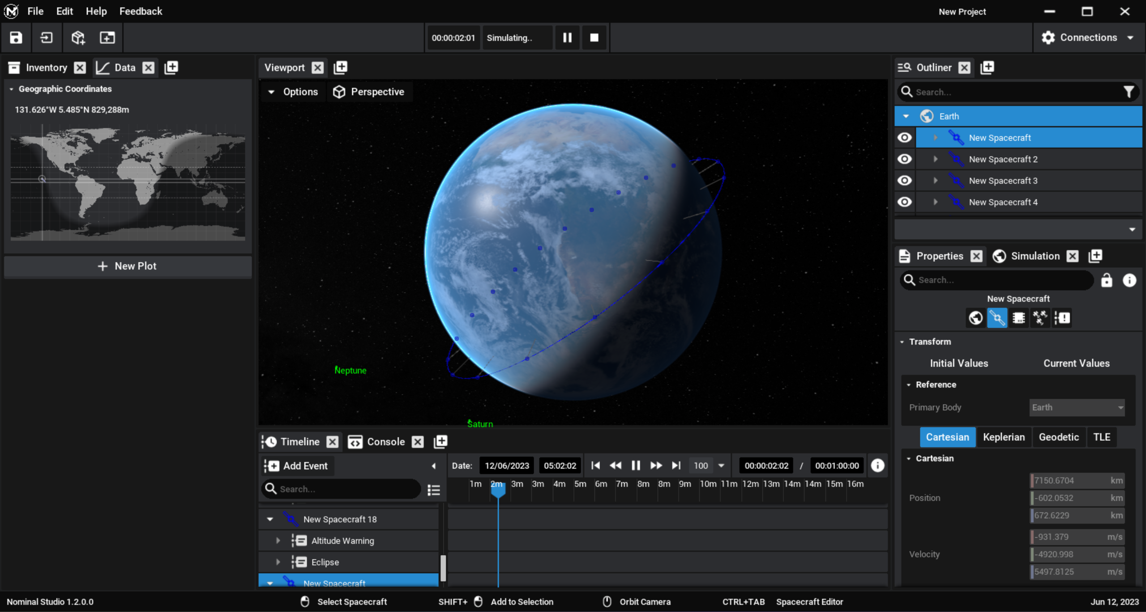Select the constellation icon in Properties
Screen dimensions: 1146x612
1040,318
